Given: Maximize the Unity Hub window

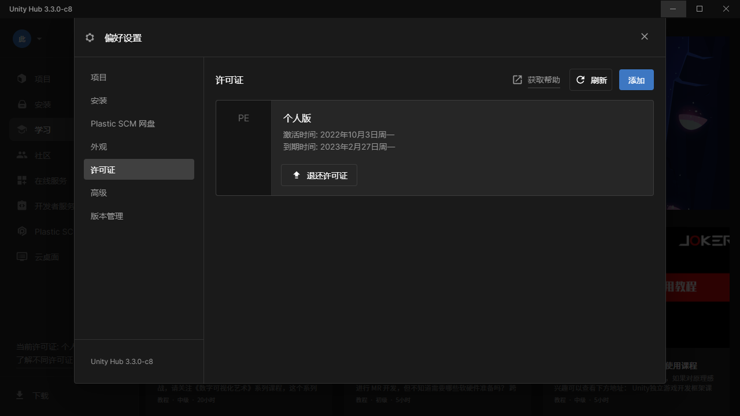Looking at the screenshot, I should (x=700, y=9).
